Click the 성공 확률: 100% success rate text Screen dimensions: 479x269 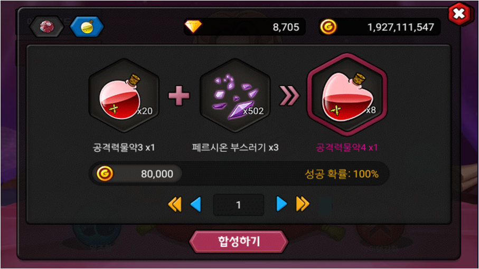click(342, 174)
